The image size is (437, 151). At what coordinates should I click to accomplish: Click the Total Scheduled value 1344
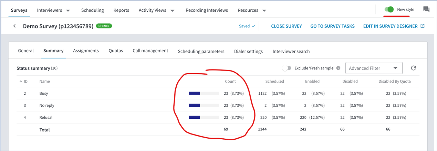point(262,129)
